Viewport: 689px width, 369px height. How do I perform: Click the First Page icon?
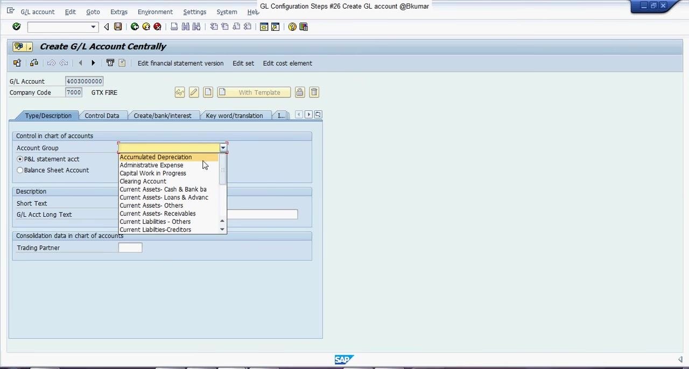(x=214, y=27)
